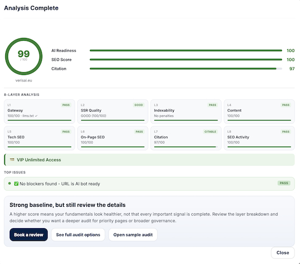This screenshot has width=300, height=264.
Task: Click the SEO Score 100 value
Action: pyautogui.click(x=290, y=59)
